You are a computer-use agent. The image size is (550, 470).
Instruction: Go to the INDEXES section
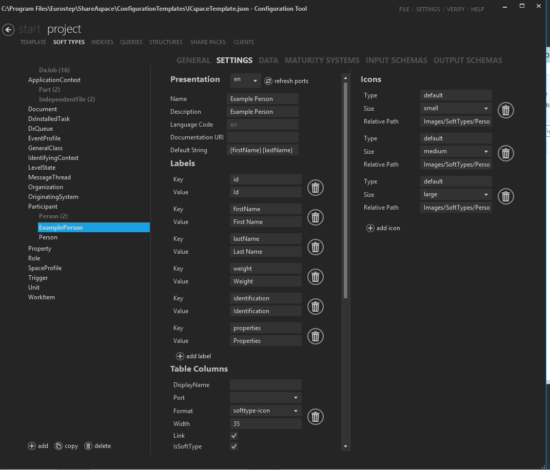[x=102, y=42]
